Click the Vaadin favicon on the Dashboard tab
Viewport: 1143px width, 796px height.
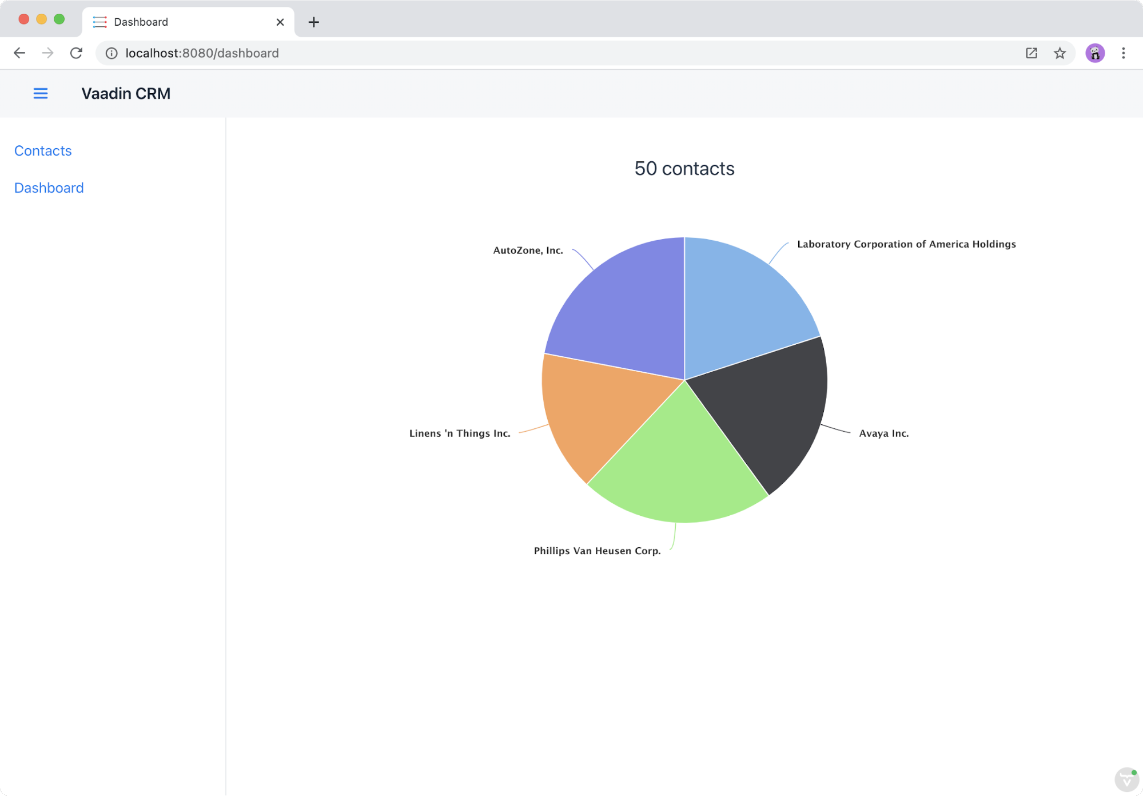point(99,22)
